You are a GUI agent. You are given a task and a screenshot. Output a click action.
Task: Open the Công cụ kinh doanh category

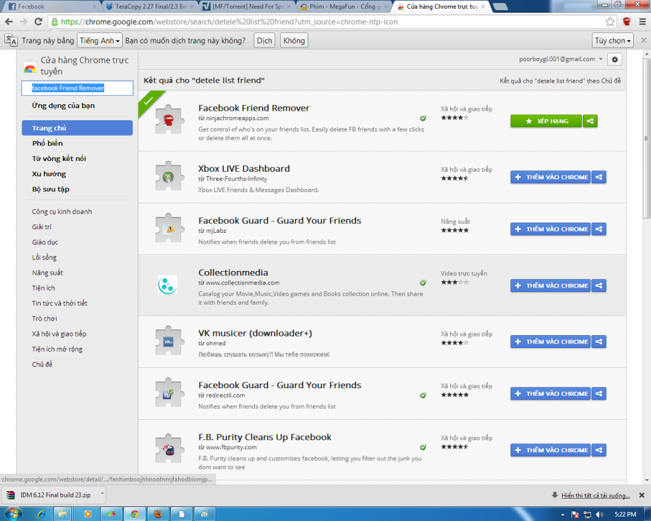point(62,211)
